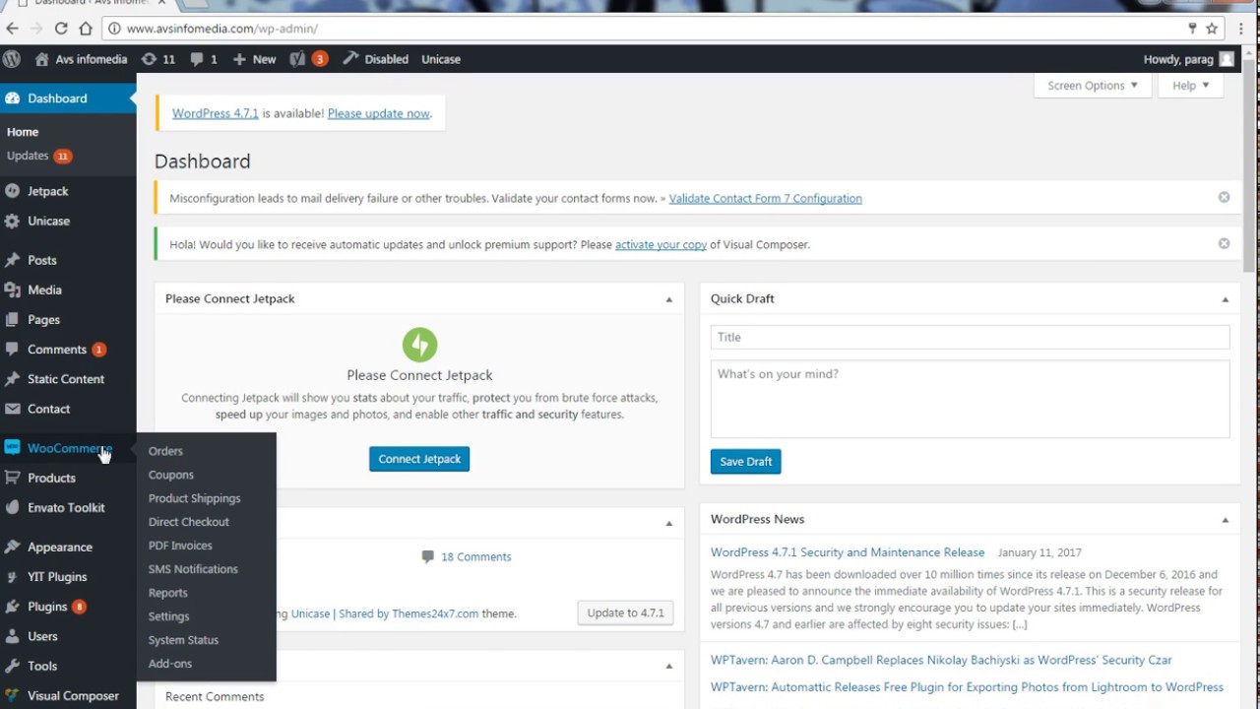
Task: Click the Save Draft button
Action: [745, 462]
